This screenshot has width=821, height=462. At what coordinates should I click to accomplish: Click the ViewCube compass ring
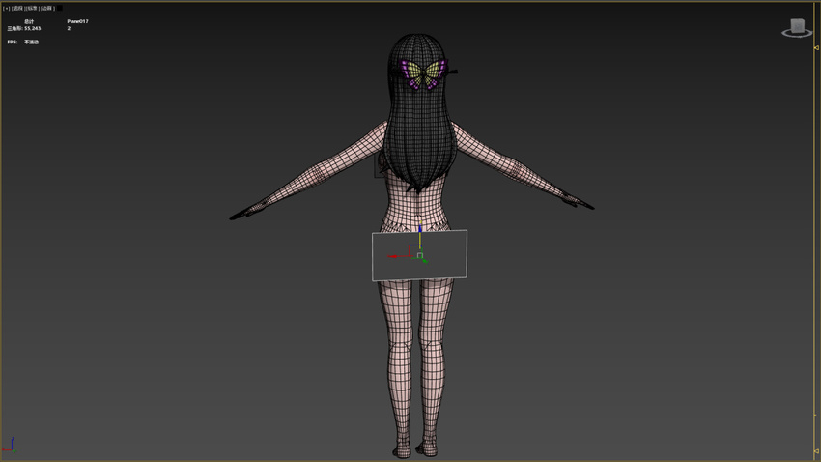[797, 35]
